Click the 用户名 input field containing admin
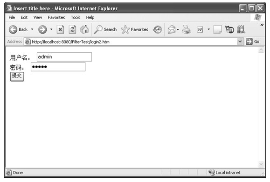The width and height of the screenshot is (270, 182). pyautogui.click(x=64, y=57)
